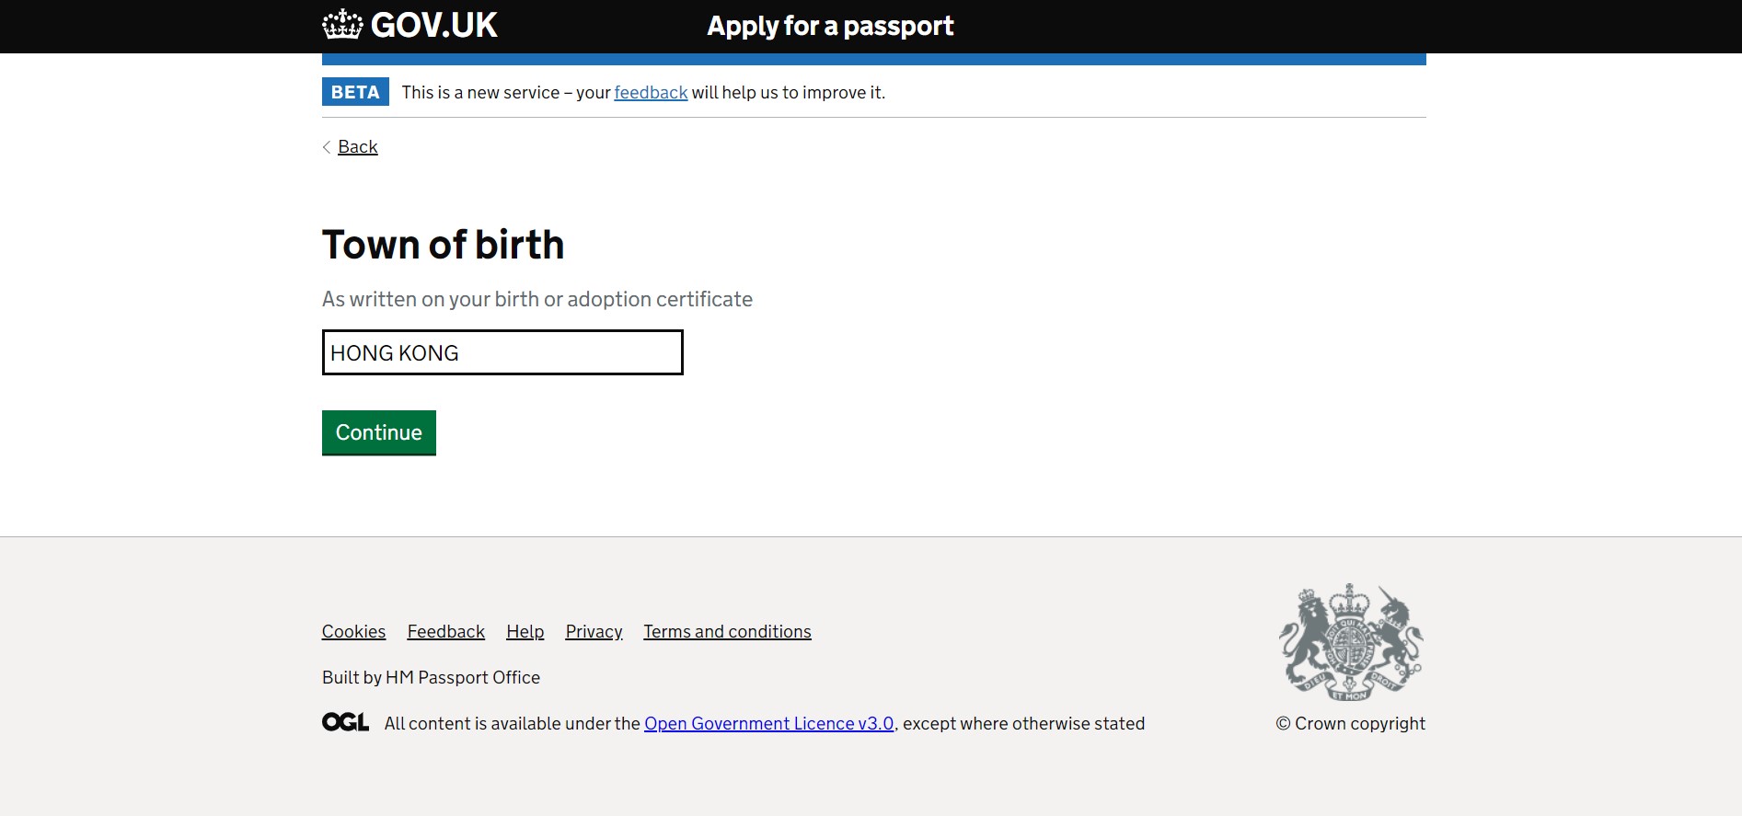Open the Feedback link in the footer
The image size is (1742, 816).
click(x=445, y=631)
